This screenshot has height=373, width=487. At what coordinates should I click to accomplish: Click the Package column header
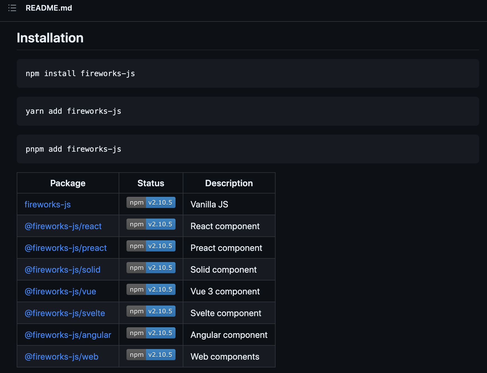[68, 183]
